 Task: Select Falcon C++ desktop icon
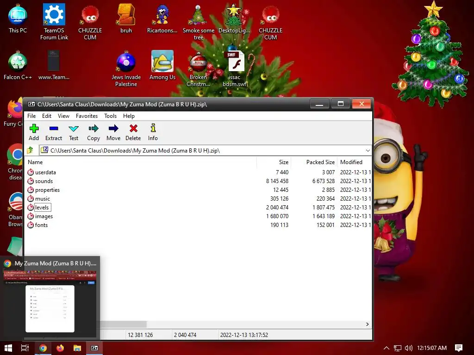(18, 65)
